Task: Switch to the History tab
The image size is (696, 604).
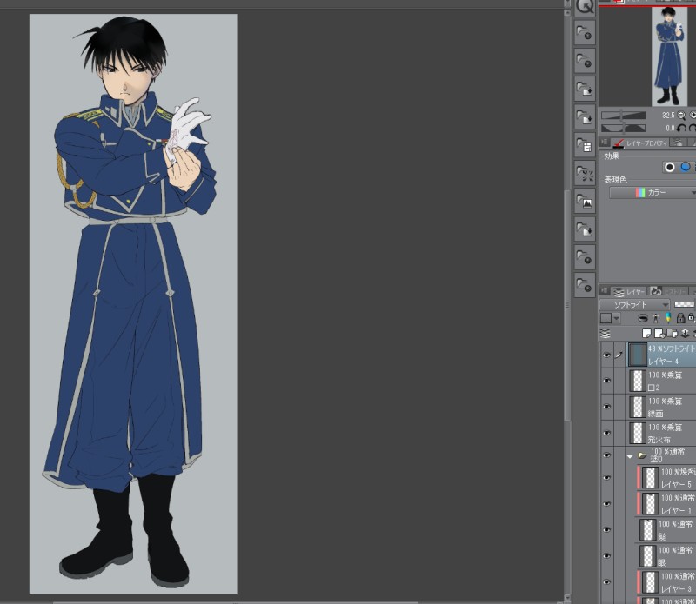Action: (667, 291)
